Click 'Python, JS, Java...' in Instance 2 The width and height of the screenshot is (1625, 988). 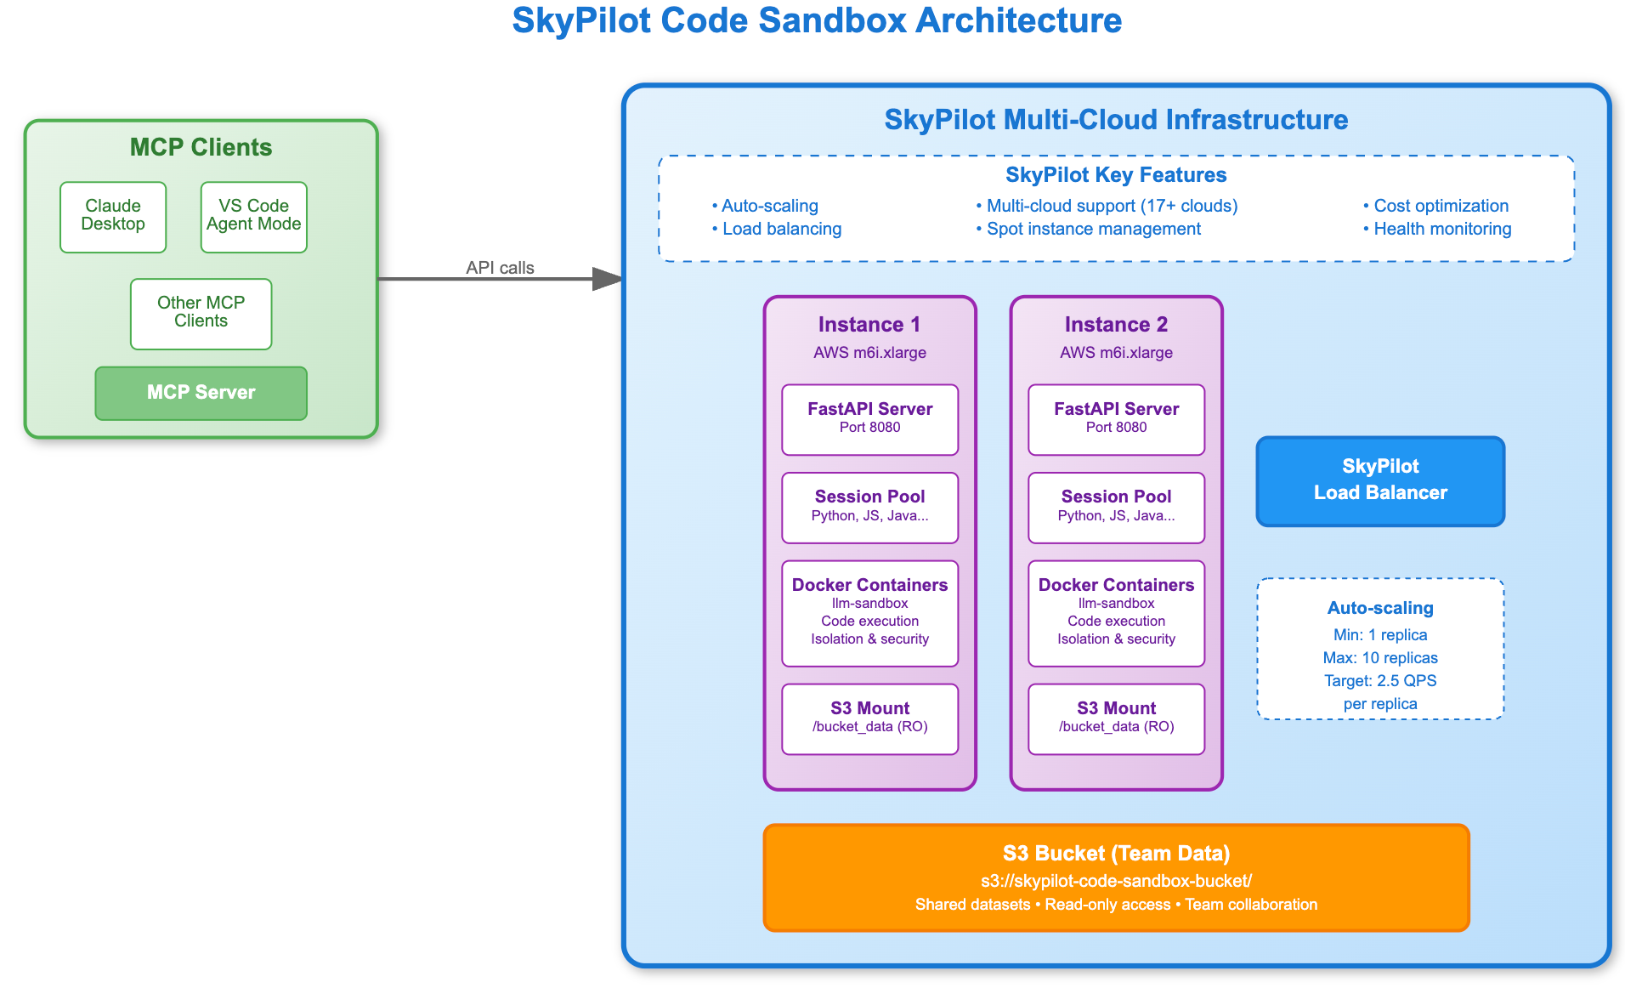1116,516
